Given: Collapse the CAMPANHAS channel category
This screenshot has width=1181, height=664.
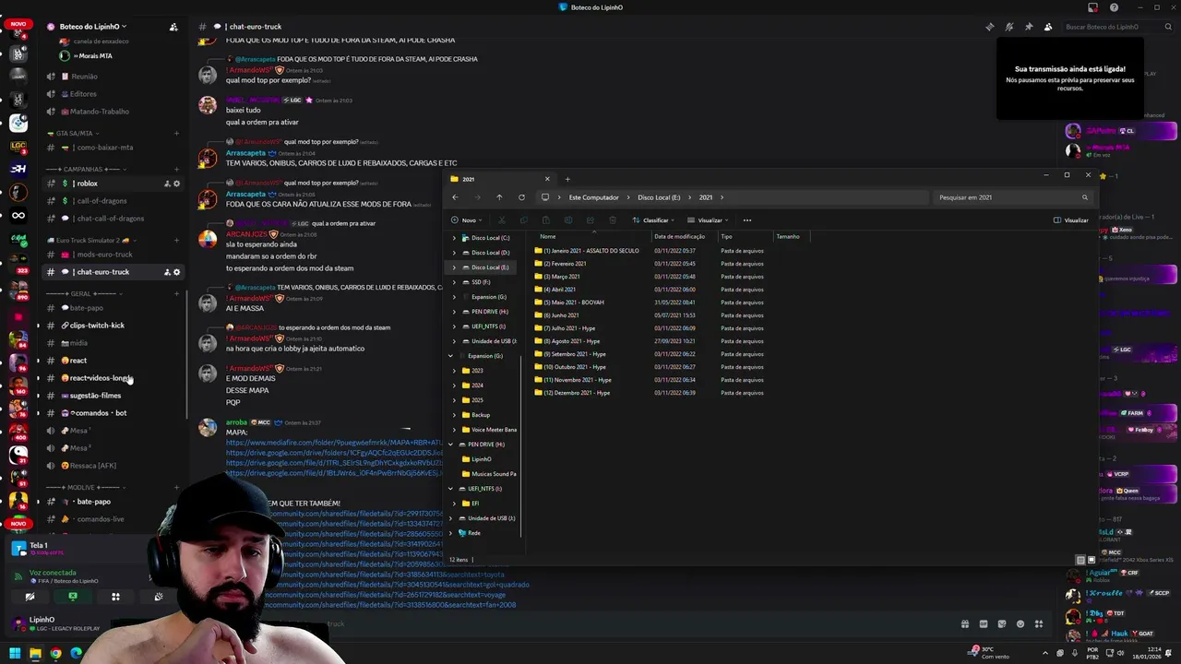Looking at the screenshot, I should [87, 169].
